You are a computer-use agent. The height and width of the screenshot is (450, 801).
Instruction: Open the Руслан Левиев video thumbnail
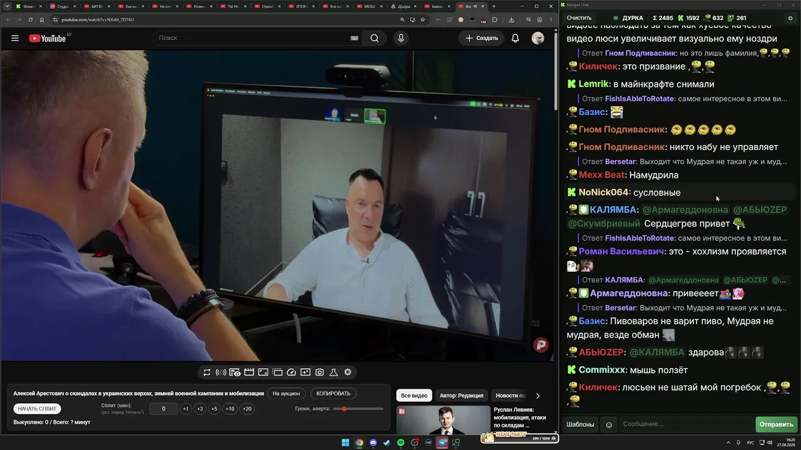coord(444,420)
